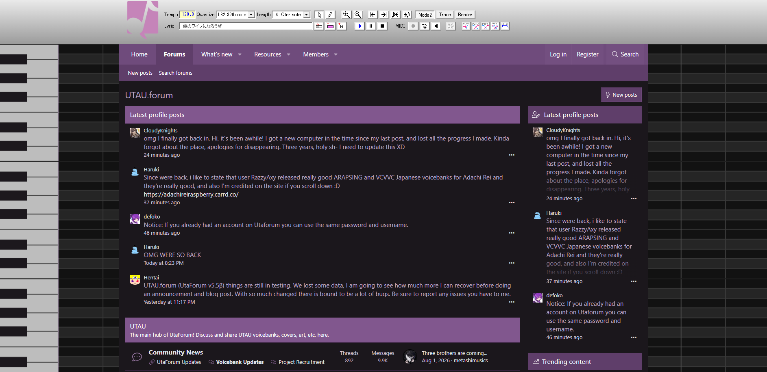The height and width of the screenshot is (372, 767).
Task: Open the three-dot menu on Hentai's post
Action: click(512, 302)
